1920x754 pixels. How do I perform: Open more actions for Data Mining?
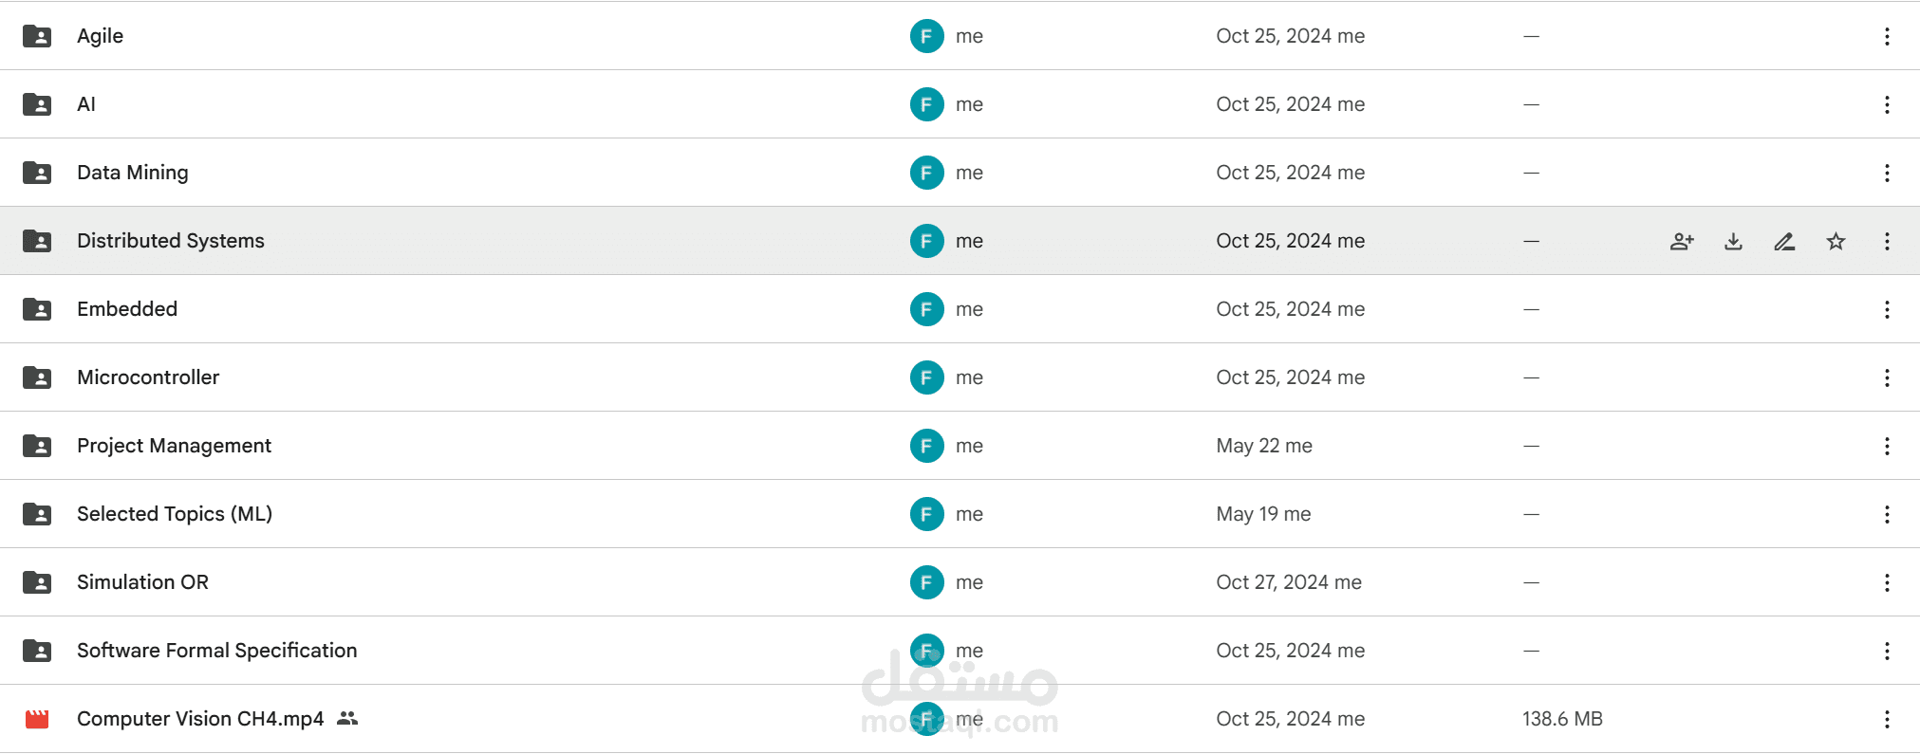(x=1887, y=173)
